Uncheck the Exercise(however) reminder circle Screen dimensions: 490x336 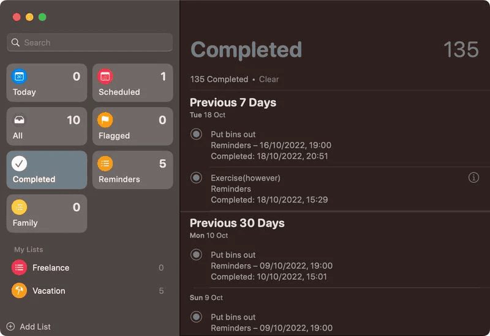(196, 178)
